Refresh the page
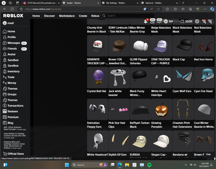This screenshot has height=169, width=216. point(12,9)
